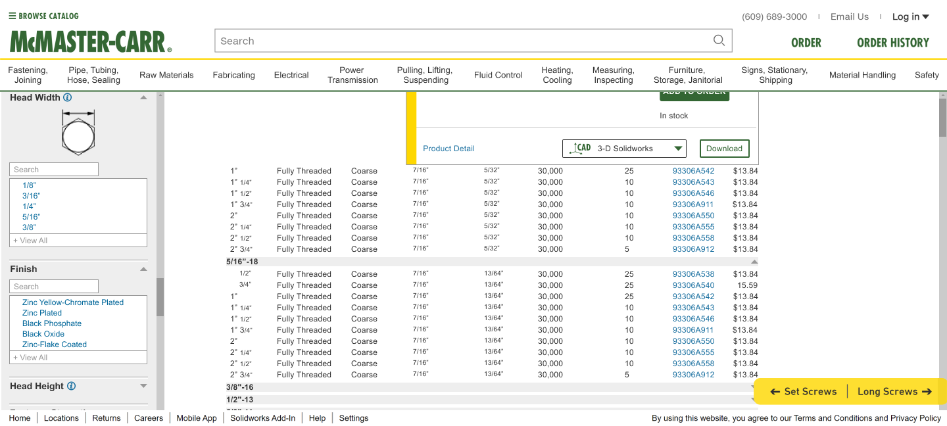This screenshot has height=426, width=947.
Task: Open the Signs, Stationary, Shipping category
Action: click(775, 75)
